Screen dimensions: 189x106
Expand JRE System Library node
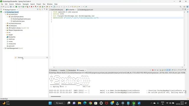[5, 28]
